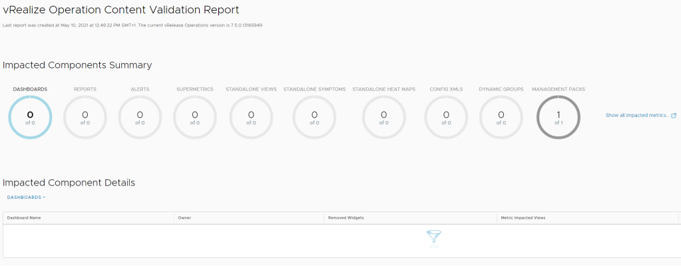Select the Standalone Views circle

point(251,118)
